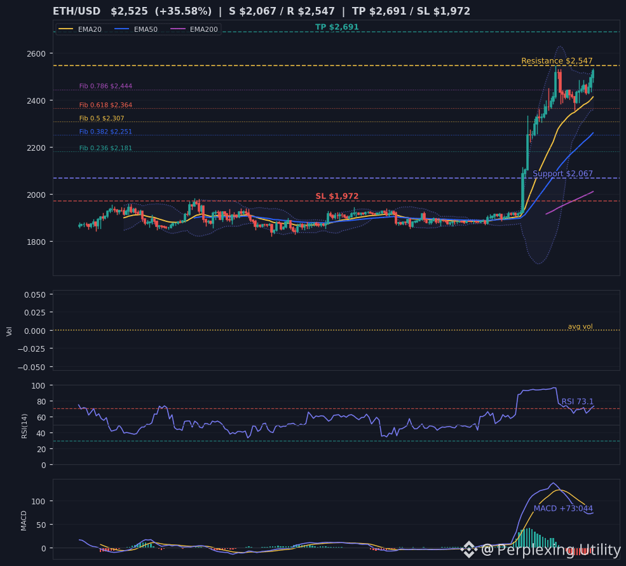Click the 0.050 volume axis tick
626x566 pixels.
pos(35,295)
